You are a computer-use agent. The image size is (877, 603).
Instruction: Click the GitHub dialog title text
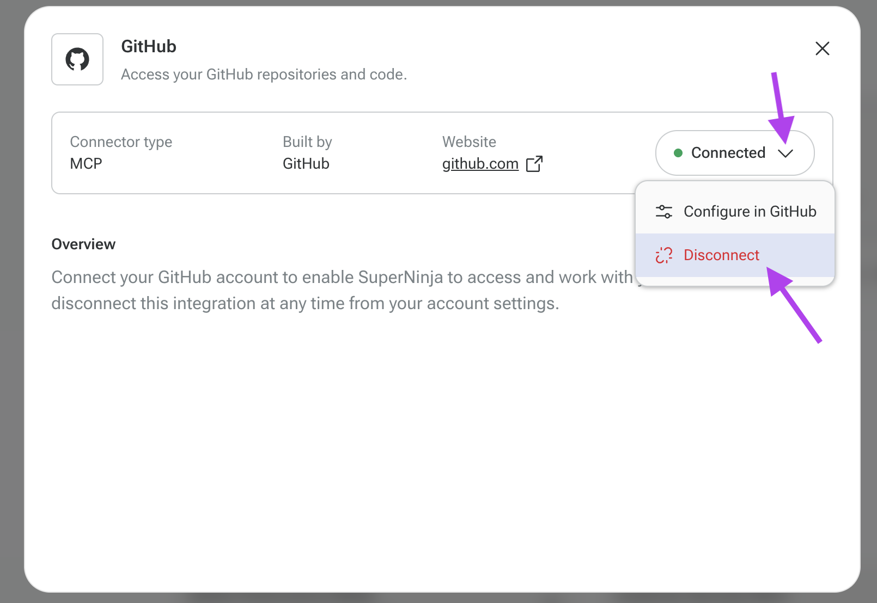pyautogui.click(x=149, y=47)
